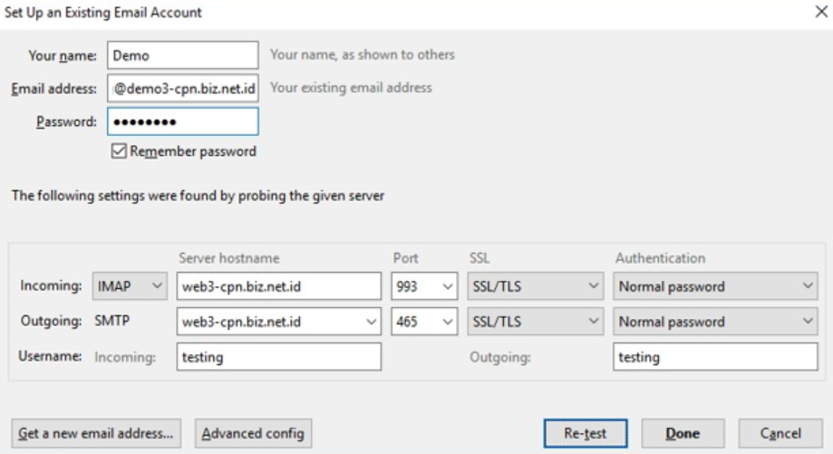Open the incoming protocol IMAP dropdown
Screen dimensions: 833x454
point(131,286)
